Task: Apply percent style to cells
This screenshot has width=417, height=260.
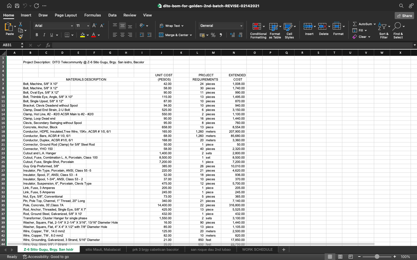Action: click(213, 35)
